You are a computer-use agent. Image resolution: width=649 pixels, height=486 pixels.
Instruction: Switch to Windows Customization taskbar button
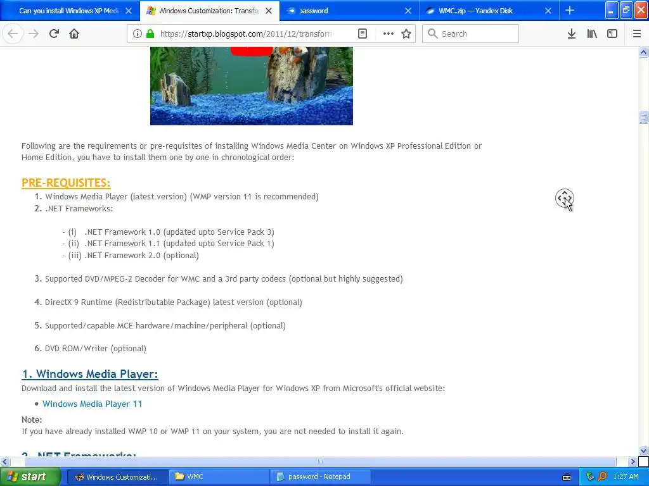[x=117, y=477]
